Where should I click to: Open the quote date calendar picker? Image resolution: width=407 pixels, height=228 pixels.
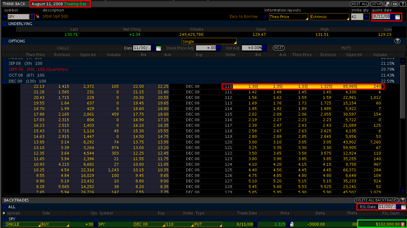click(x=398, y=17)
